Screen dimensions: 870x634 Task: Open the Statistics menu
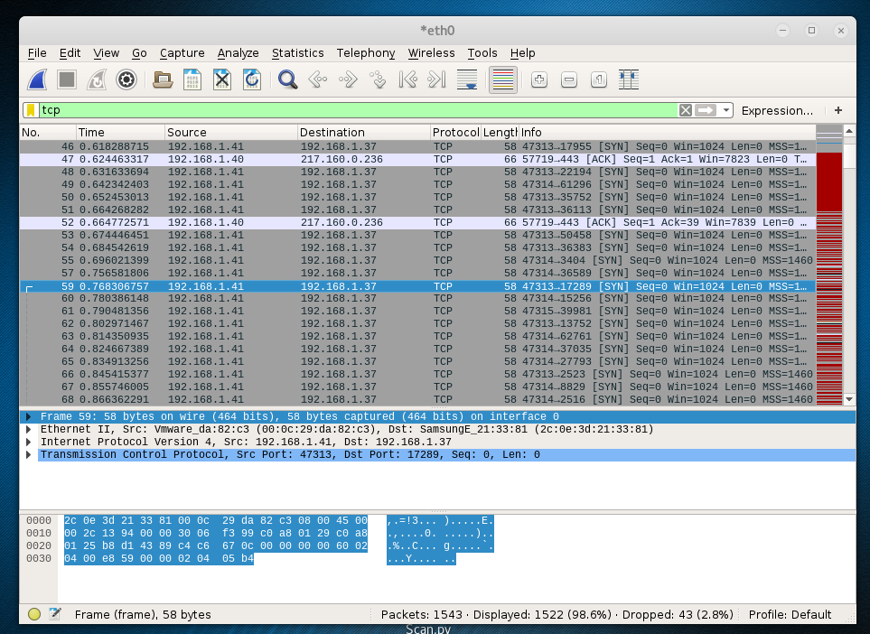[x=297, y=53]
